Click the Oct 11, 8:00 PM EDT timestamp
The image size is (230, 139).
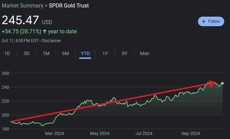point(20,40)
